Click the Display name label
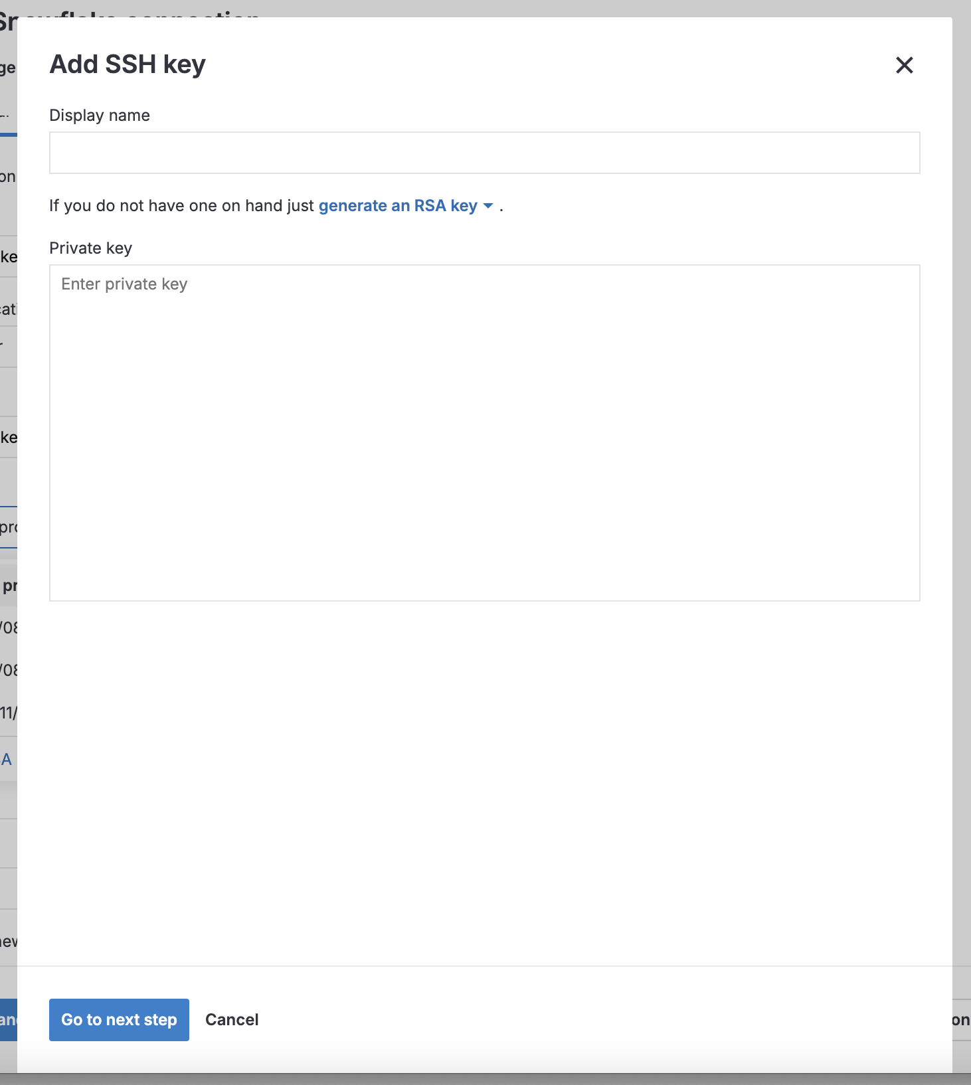This screenshot has height=1085, width=971. pos(100,116)
